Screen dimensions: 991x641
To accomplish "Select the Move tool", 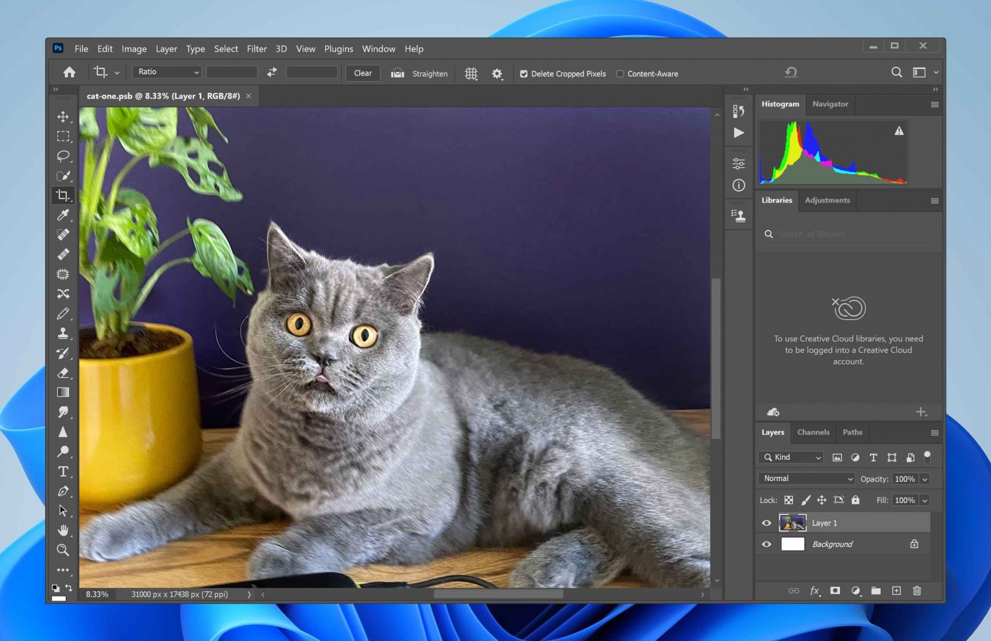I will (63, 117).
